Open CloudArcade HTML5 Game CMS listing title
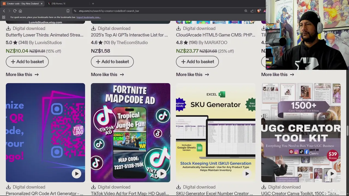This screenshot has height=196, width=349. (215, 35)
